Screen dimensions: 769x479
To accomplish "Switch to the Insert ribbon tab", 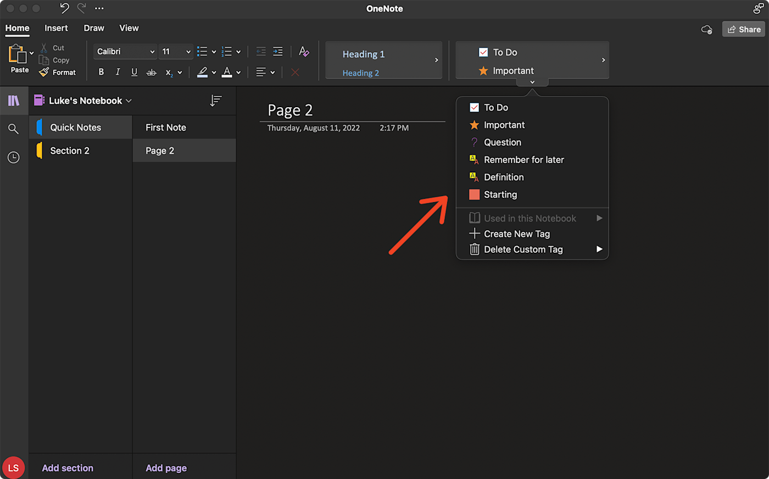I will tap(56, 28).
